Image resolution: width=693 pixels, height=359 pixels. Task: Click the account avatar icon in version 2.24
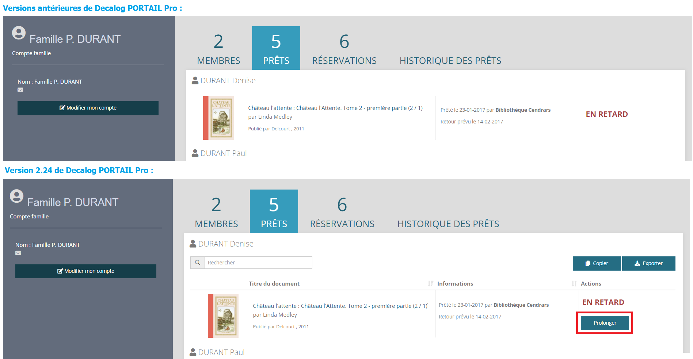click(x=16, y=196)
